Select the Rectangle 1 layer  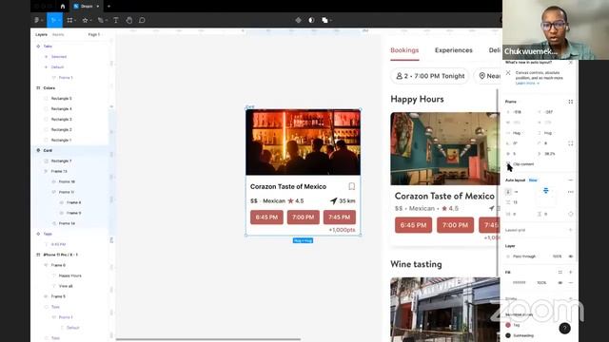pos(69,140)
